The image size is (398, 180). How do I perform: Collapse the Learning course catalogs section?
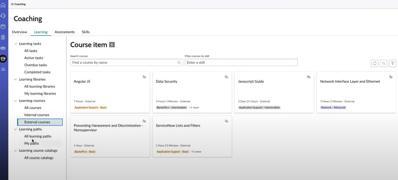15,151
